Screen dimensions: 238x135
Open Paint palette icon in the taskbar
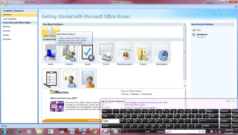pyautogui.click(x=116, y=131)
